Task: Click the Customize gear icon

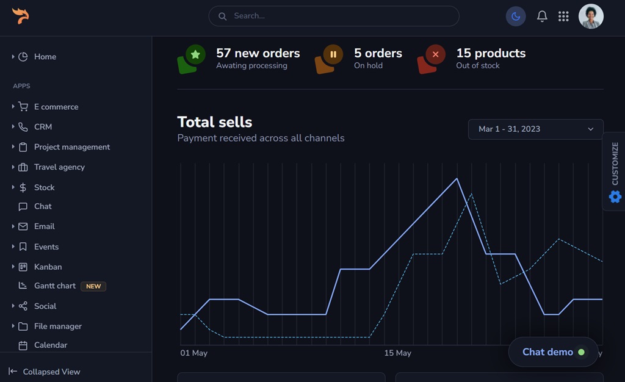Action: pyautogui.click(x=615, y=196)
